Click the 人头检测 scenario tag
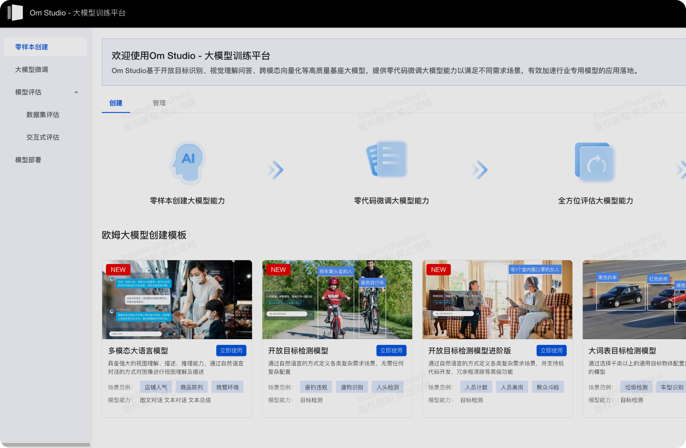Screen dimensions: 686x448 (388, 387)
